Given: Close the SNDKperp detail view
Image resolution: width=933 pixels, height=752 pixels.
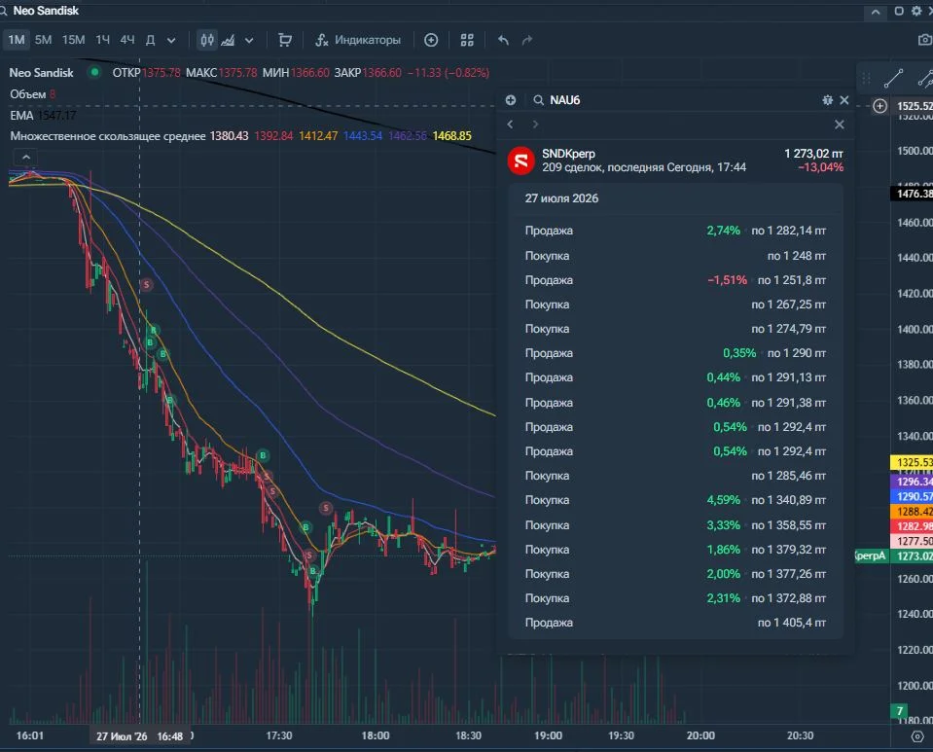Looking at the screenshot, I should click(x=839, y=125).
